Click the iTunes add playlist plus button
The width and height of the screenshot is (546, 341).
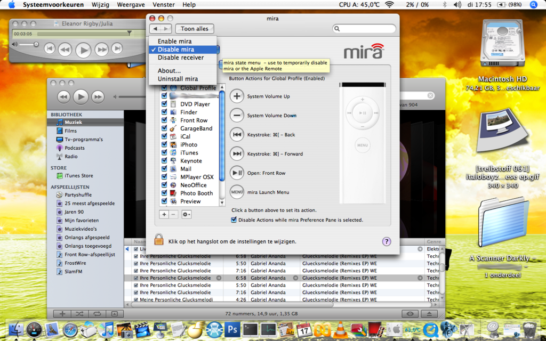[x=62, y=313]
